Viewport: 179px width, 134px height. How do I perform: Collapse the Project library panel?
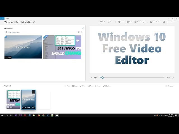[x=83, y=28]
